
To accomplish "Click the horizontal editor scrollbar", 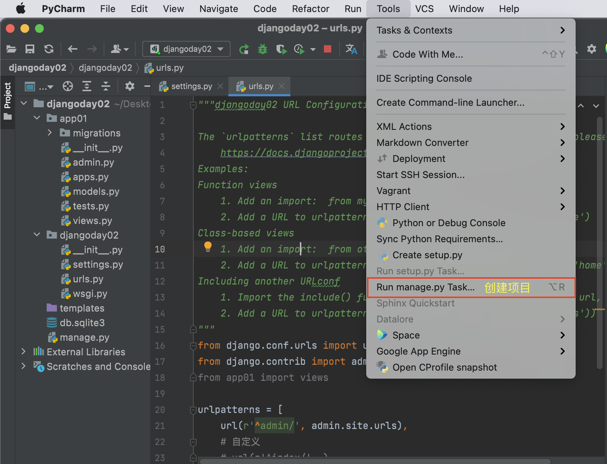I will 375,461.
